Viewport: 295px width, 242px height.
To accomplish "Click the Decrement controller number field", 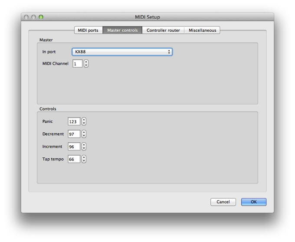I will 74,134.
